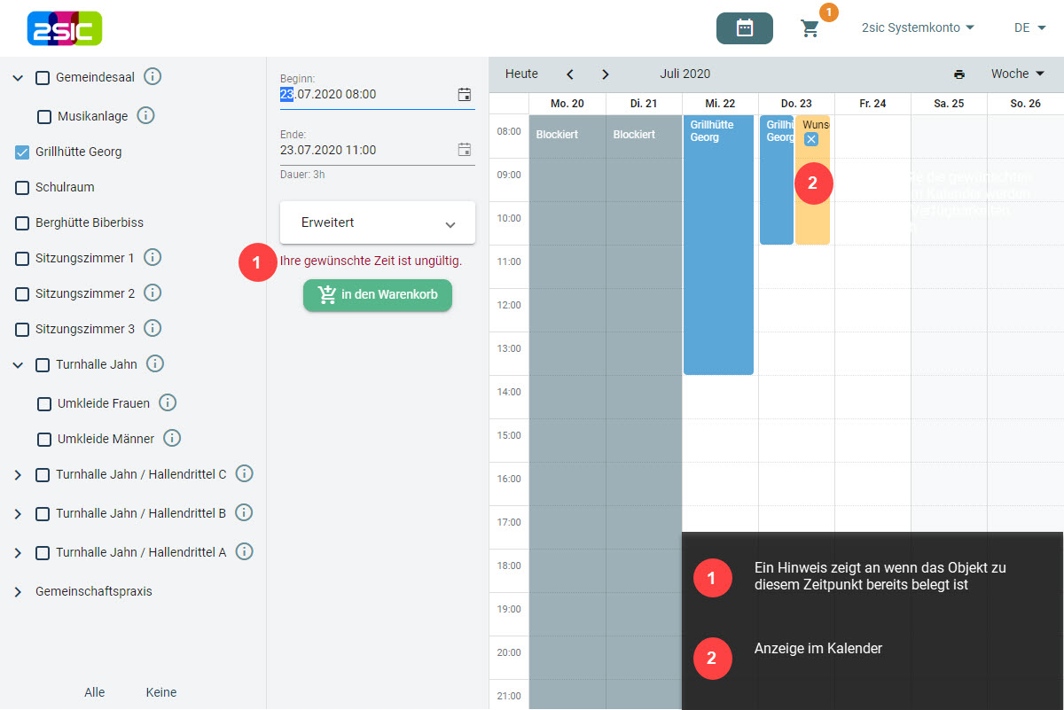This screenshot has height=710, width=1064.
Task: Click the 'in den Warenkorb' button
Action: (x=378, y=295)
